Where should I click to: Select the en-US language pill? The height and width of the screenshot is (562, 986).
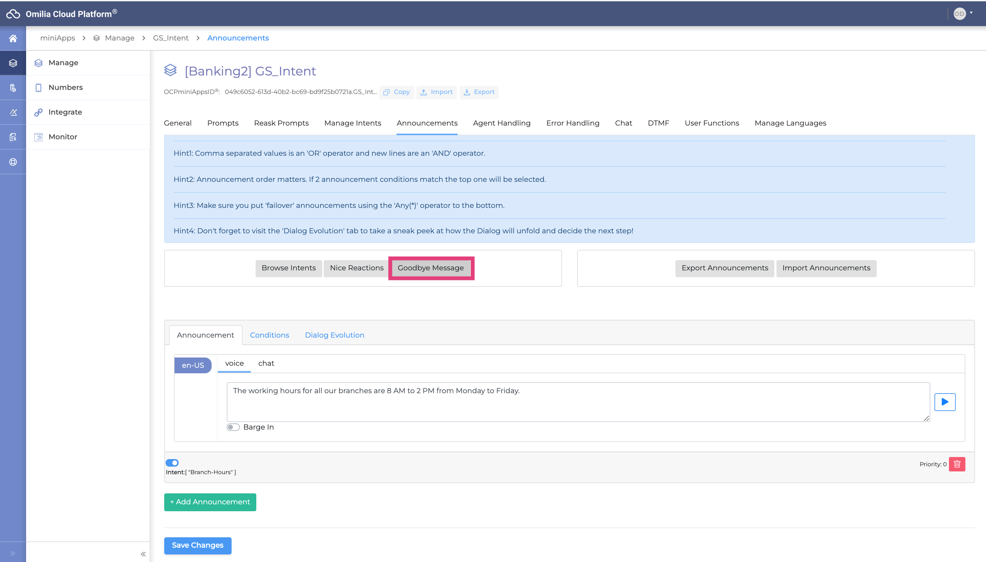point(193,365)
